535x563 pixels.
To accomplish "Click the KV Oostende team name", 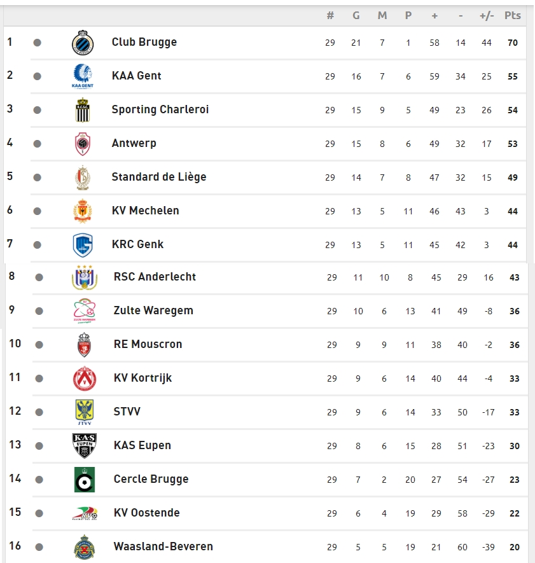I will [x=146, y=513].
